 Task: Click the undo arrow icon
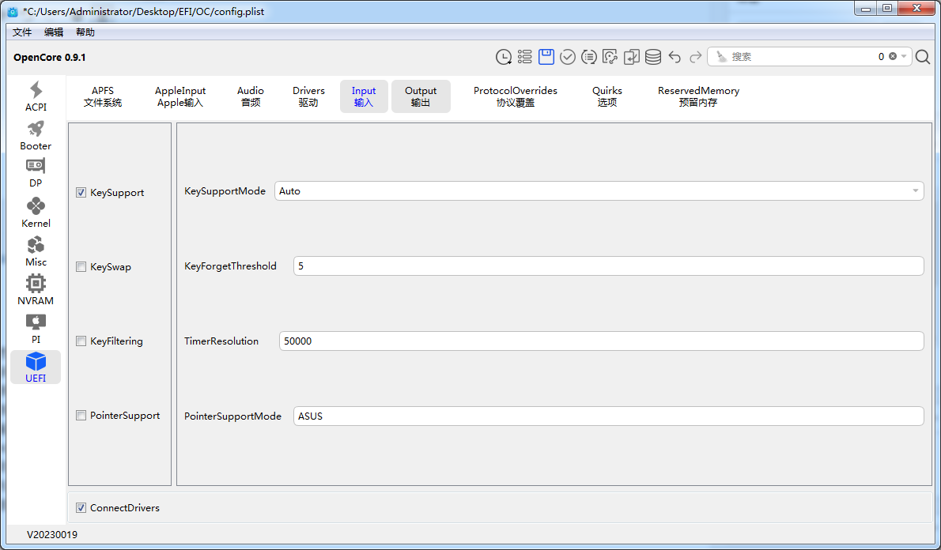[675, 57]
